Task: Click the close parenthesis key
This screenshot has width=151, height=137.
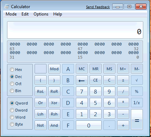Action: (x=54, y=80)
